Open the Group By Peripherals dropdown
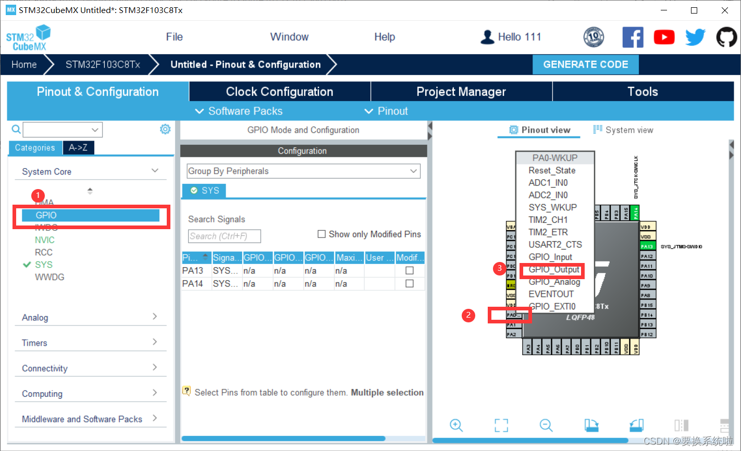741x451 pixels. click(303, 171)
